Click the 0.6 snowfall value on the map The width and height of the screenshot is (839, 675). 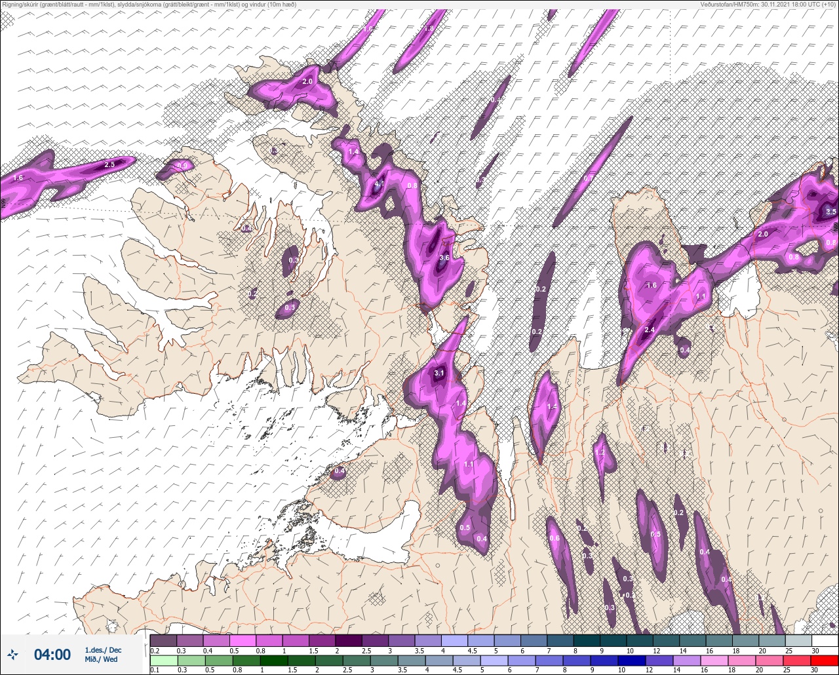[554, 538]
